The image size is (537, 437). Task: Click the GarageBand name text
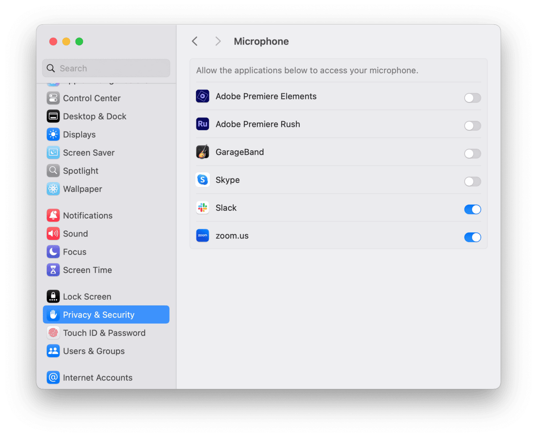(x=240, y=152)
